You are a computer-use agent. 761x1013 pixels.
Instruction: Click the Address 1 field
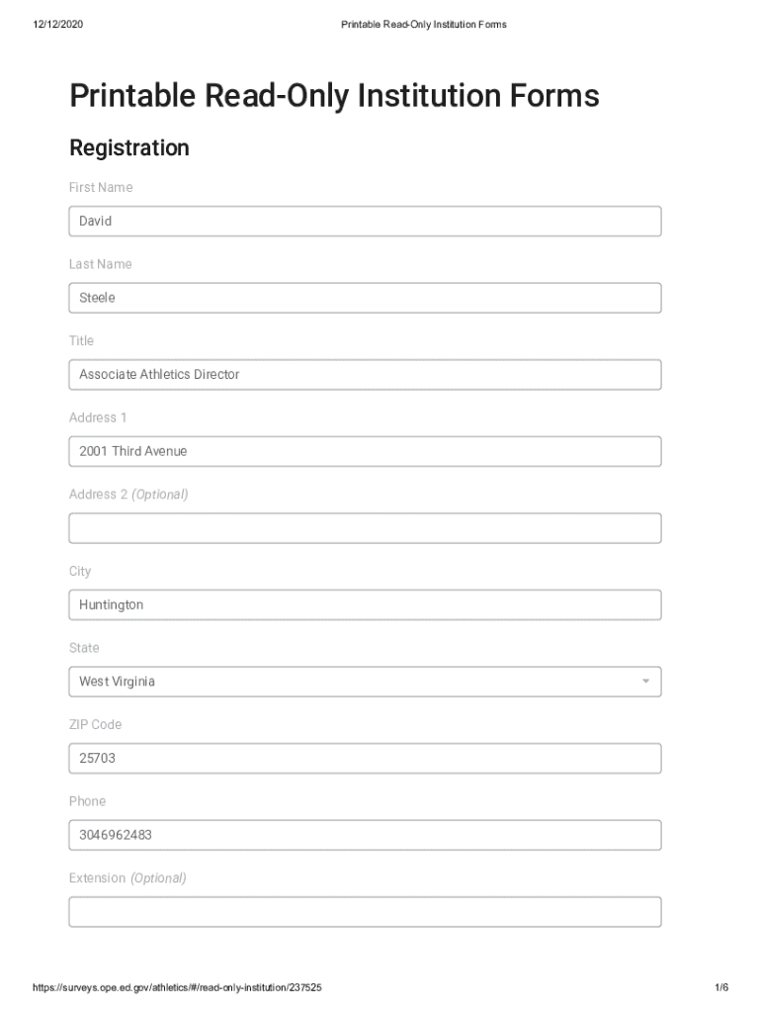(x=365, y=451)
